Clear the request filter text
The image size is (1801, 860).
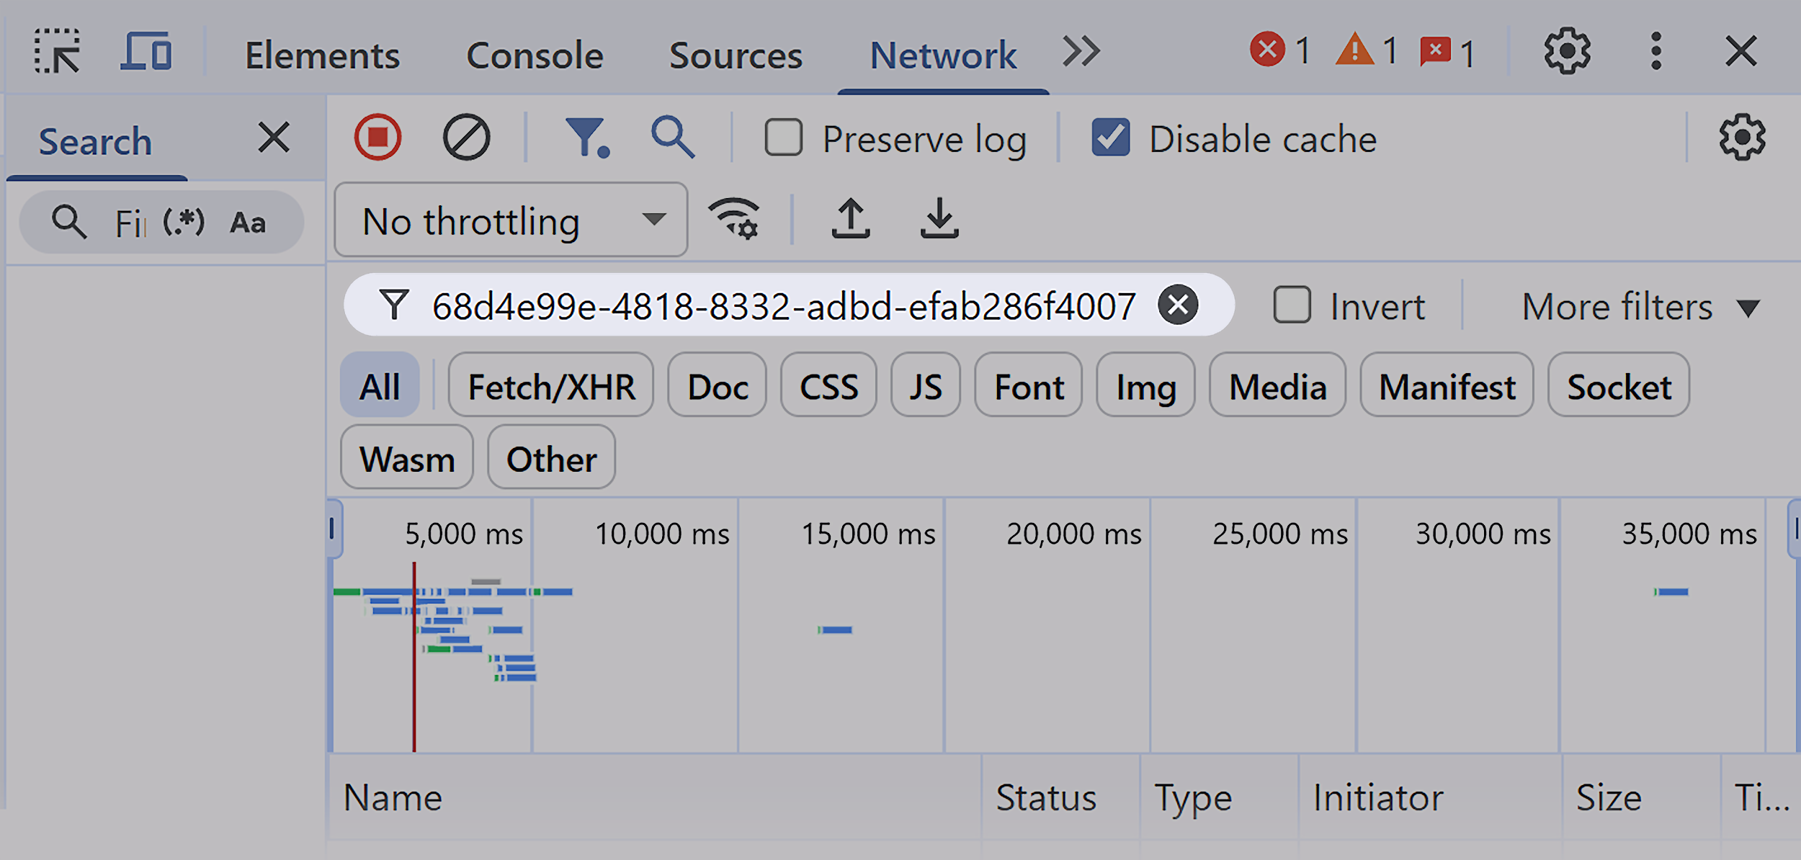point(1179,304)
